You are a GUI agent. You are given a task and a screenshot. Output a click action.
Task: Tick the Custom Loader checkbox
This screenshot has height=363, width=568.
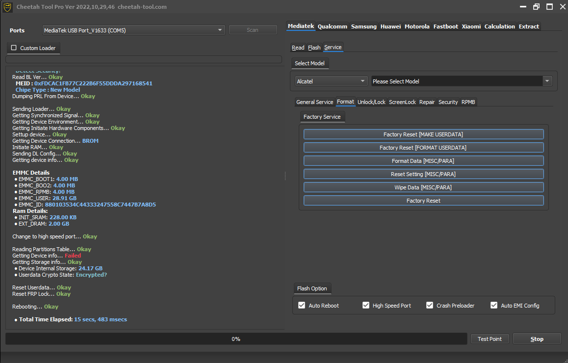[x=14, y=48]
